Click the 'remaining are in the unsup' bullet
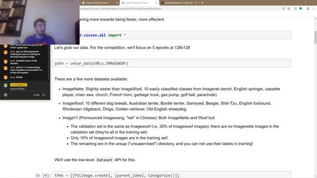 [161, 144]
